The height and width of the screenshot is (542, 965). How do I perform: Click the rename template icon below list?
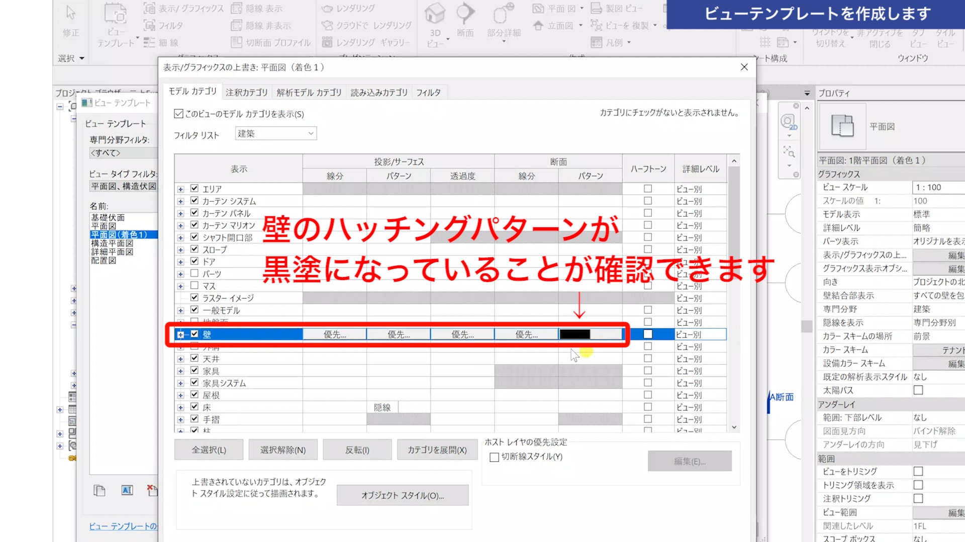coord(127,490)
